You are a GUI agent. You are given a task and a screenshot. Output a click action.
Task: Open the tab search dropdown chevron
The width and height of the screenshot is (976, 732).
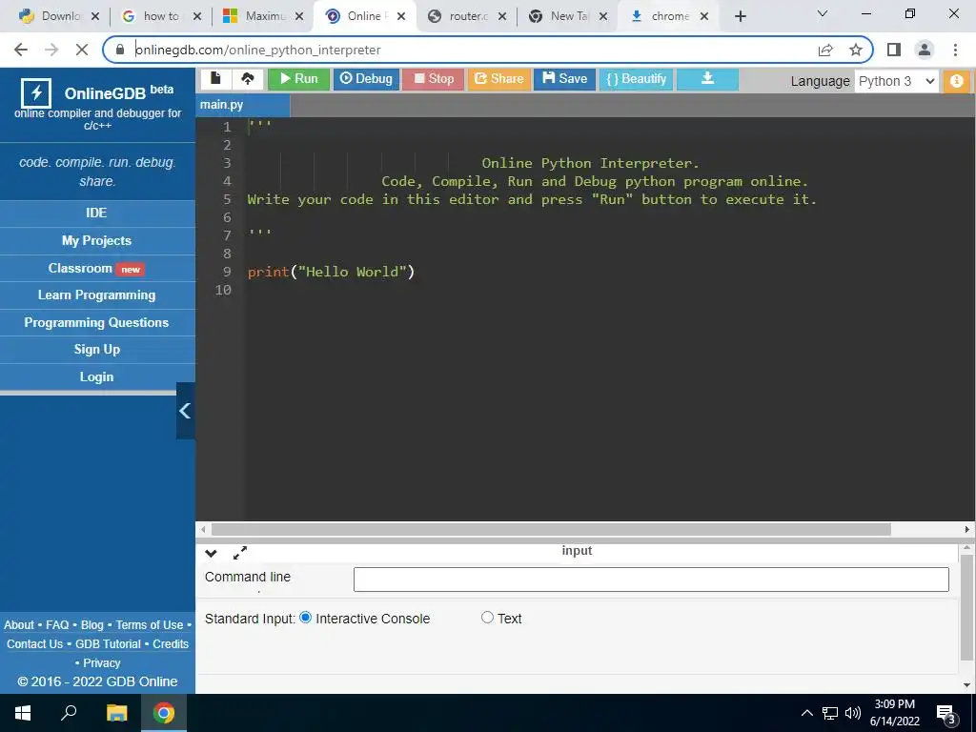pos(822,13)
